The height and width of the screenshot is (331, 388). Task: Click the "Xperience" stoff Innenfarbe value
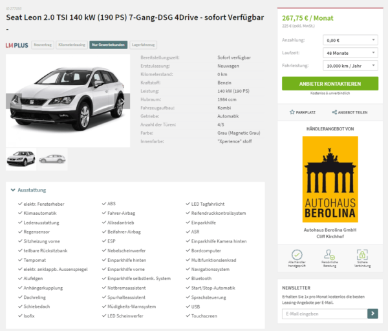pos(235,141)
